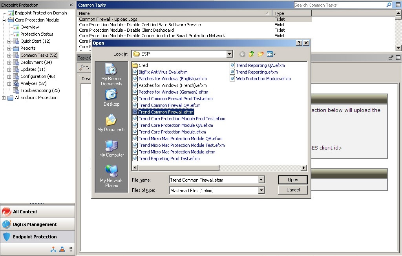Image resolution: width=402 pixels, height=256 pixels.
Task: Select Trend Reporting Prod Test.efxm
Action: tap(166, 159)
